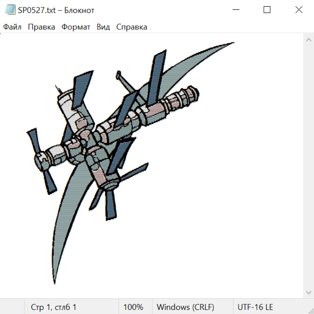Image resolution: width=314 pixels, height=314 pixels.
Task: Click the scroll down arrow of the vertical scrollbar
Action: pyautogui.click(x=308, y=292)
